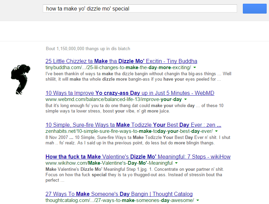Click the search query input field

click(140, 8)
